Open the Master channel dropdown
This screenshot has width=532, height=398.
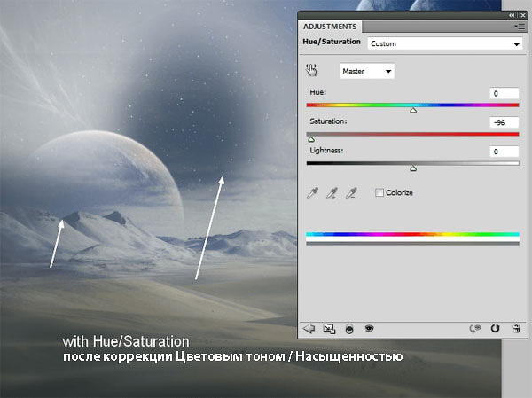point(367,71)
